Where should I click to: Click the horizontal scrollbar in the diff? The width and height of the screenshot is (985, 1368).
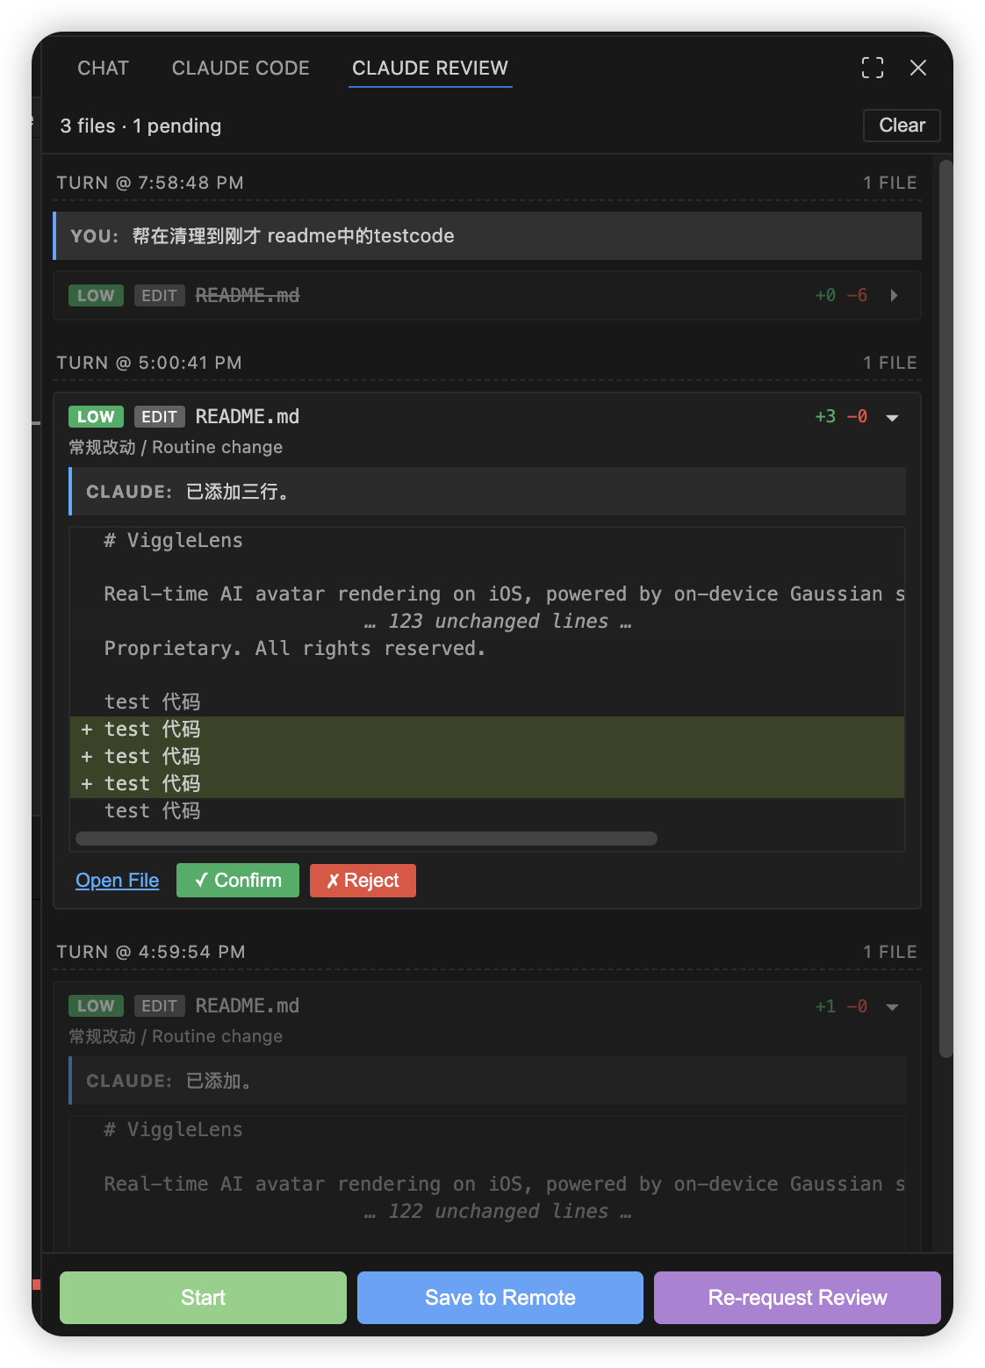366,839
